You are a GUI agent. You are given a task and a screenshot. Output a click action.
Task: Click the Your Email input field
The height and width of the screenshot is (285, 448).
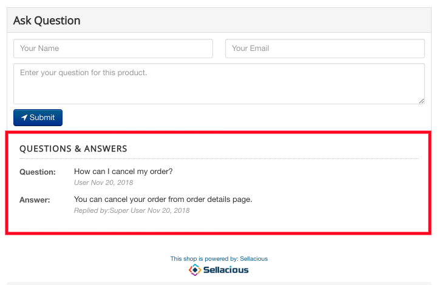coord(325,49)
